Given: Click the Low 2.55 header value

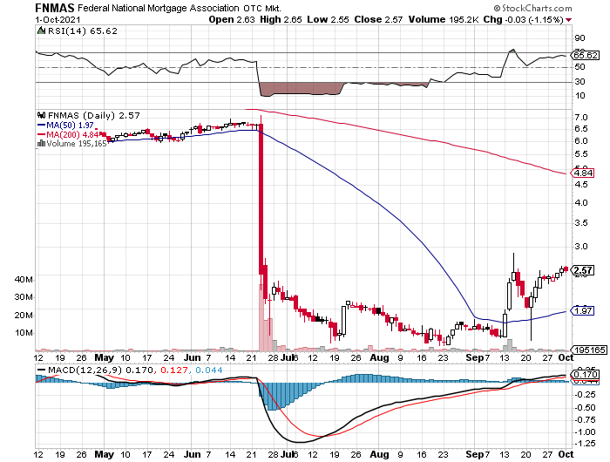Looking at the screenshot, I should 328,19.
